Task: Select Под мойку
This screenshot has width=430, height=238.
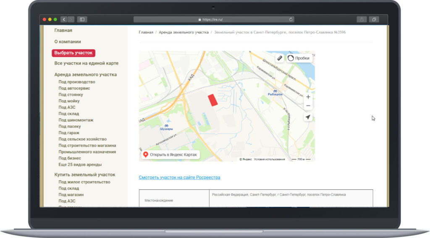Action: [x=69, y=101]
